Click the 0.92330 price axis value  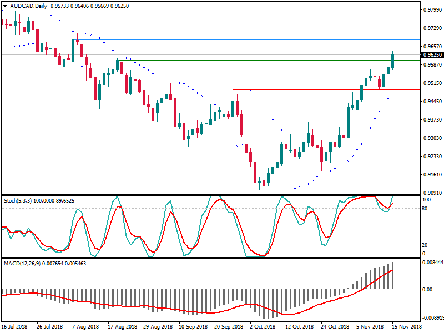[433, 157]
